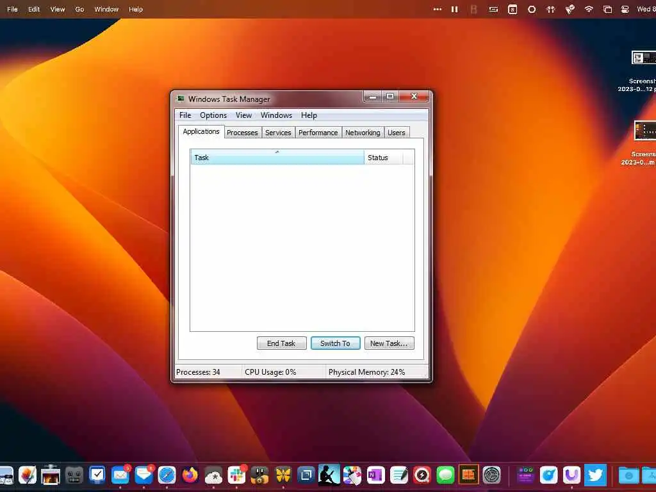The image size is (656, 492).
Task: Open the macOS Help menu in top bar
Action: 136,9
